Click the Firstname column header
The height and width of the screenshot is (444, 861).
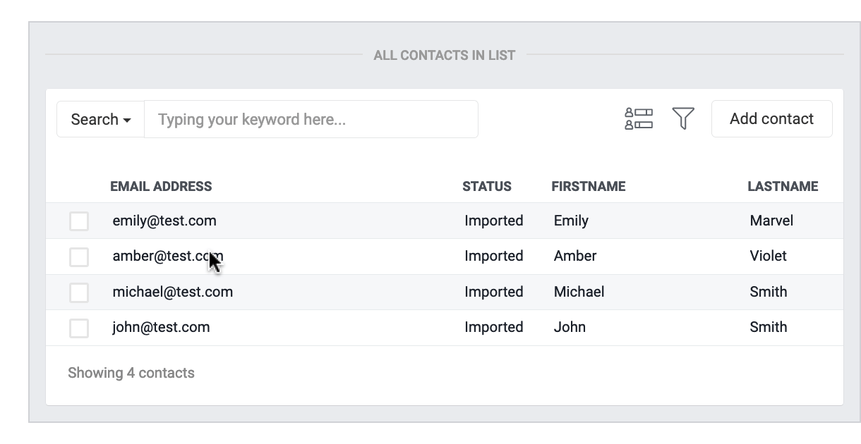coord(589,187)
